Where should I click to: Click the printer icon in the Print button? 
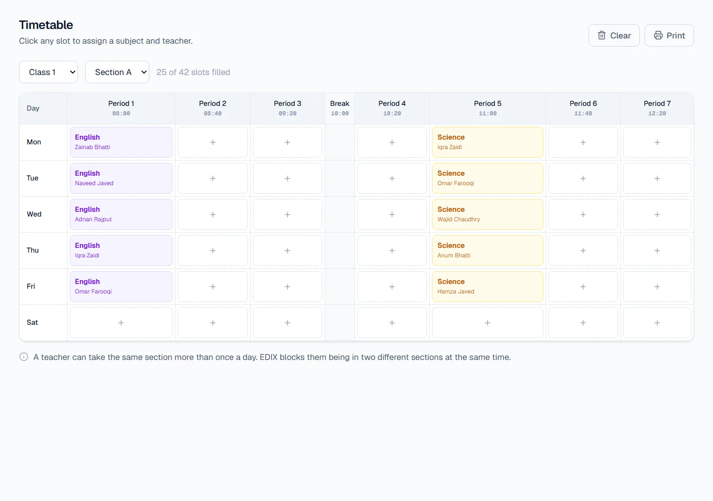coord(658,36)
